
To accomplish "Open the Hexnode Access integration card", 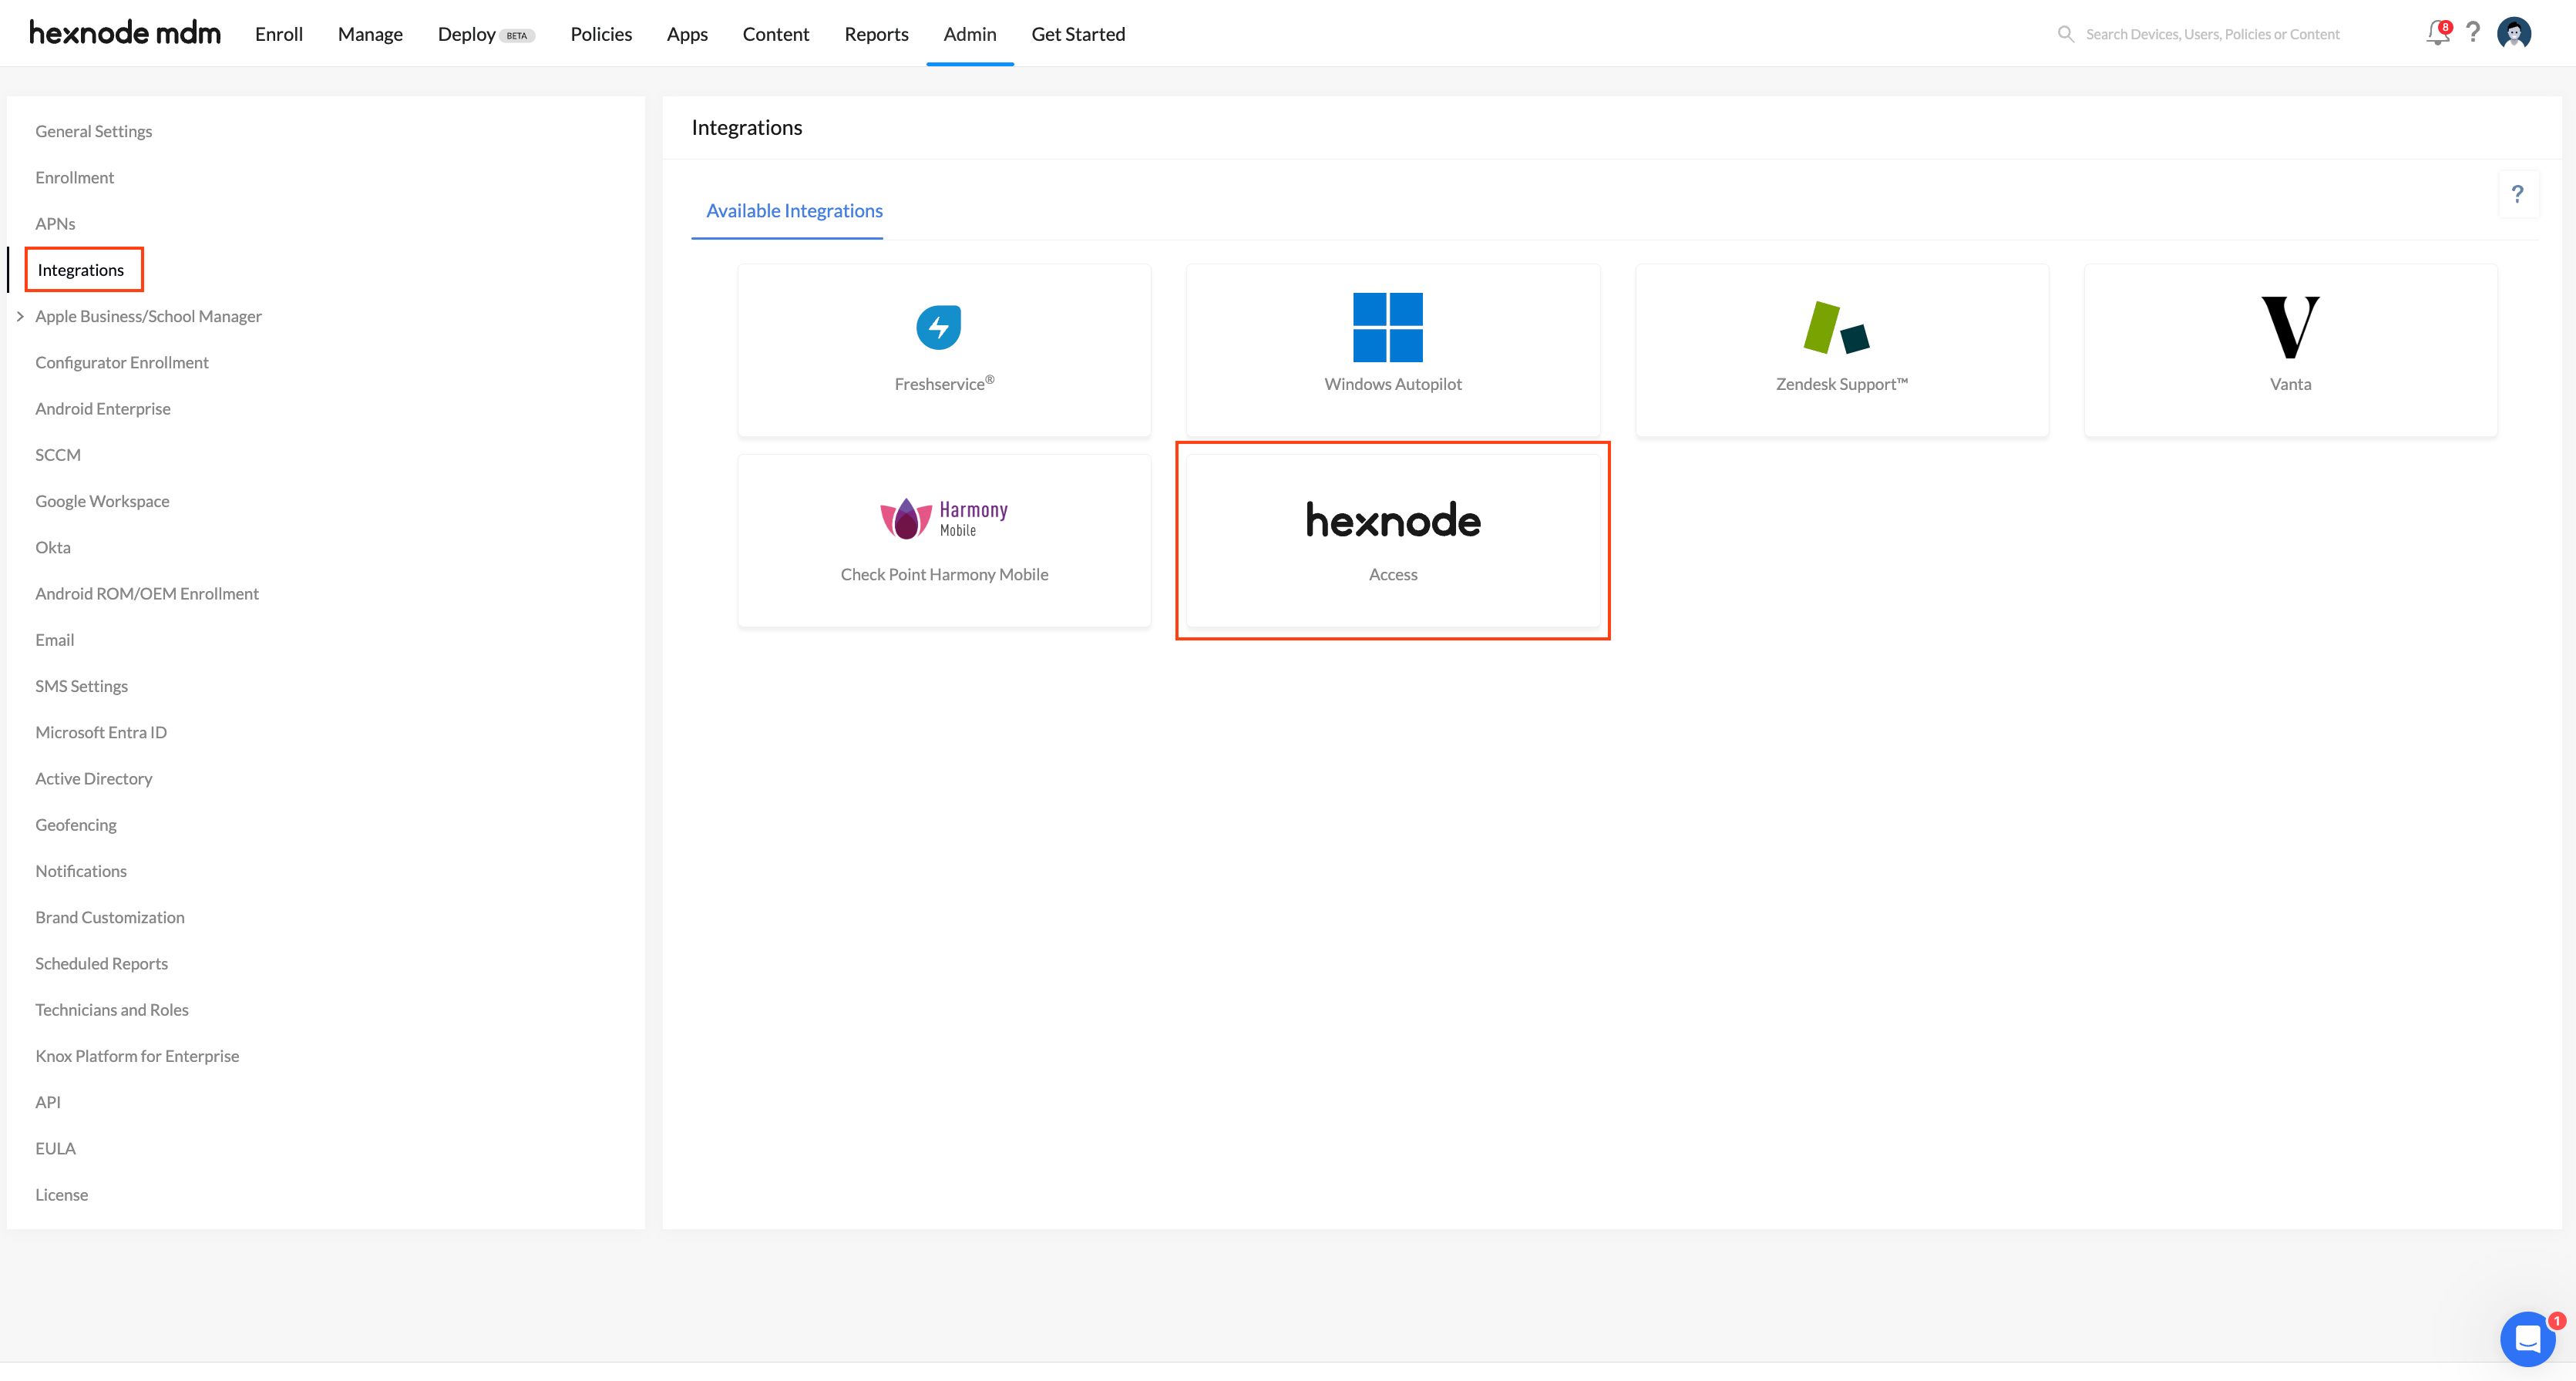I will (1393, 541).
